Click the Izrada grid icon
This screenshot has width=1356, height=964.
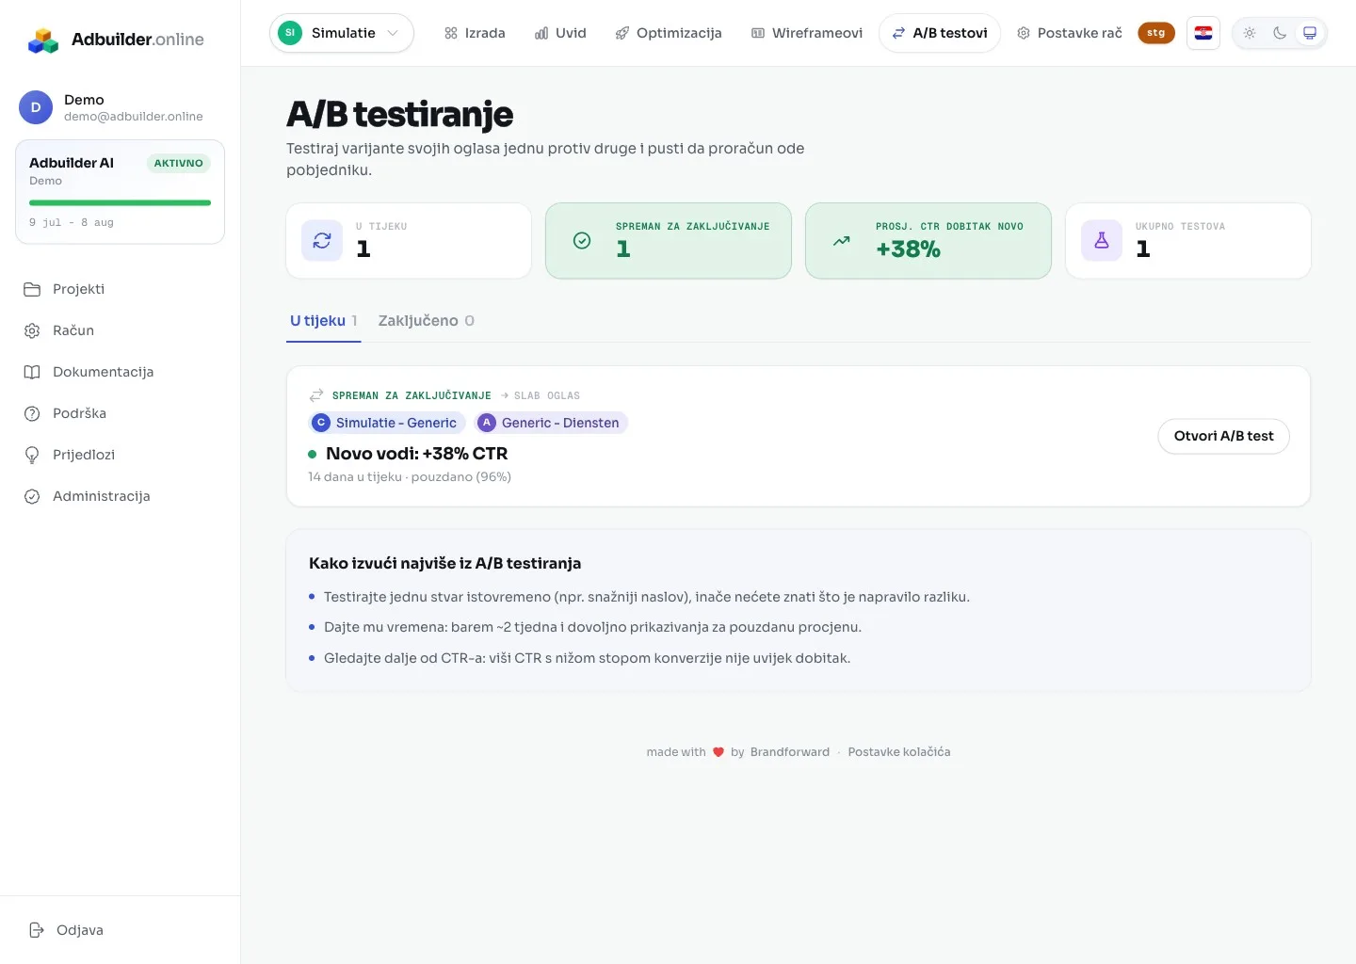[451, 33]
